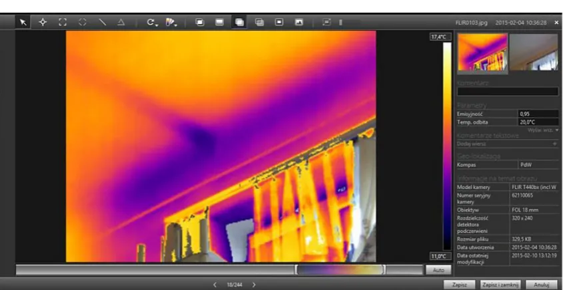Click the Komentarz comment input field
The height and width of the screenshot is (290, 563).
coord(508,91)
